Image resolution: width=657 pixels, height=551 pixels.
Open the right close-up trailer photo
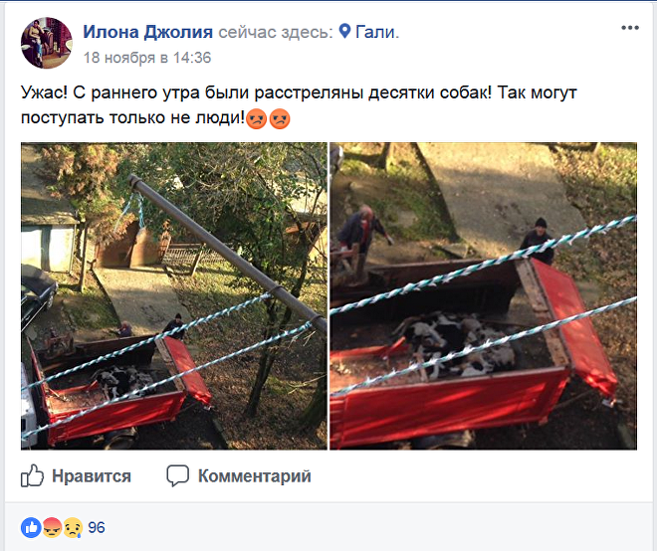(x=484, y=296)
